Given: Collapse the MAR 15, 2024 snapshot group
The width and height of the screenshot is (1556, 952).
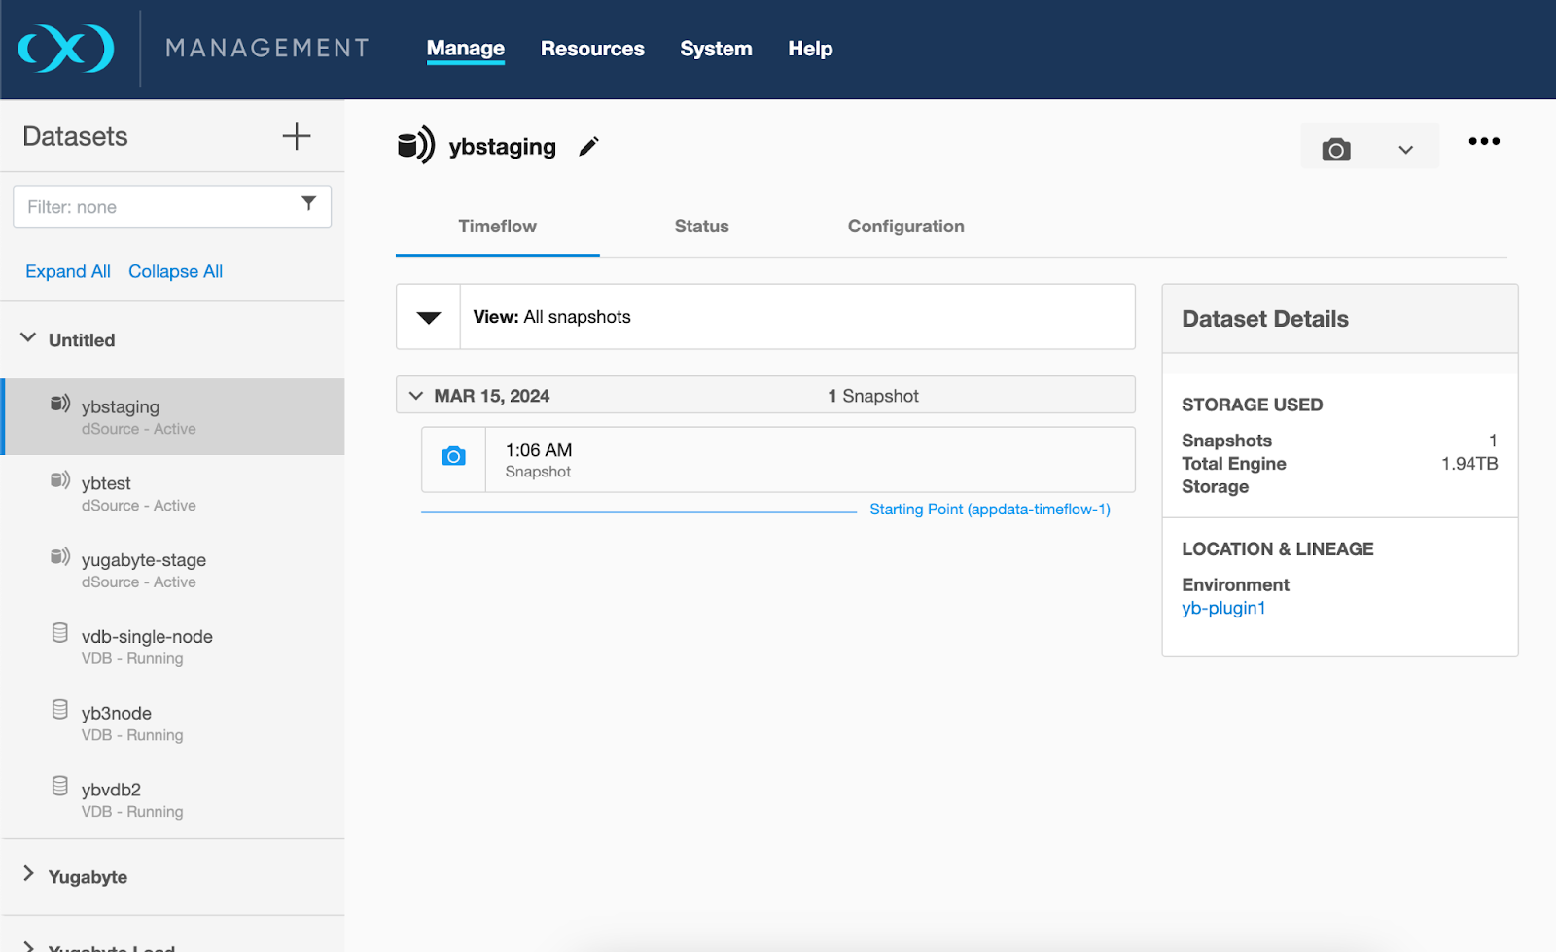Looking at the screenshot, I should point(417,395).
